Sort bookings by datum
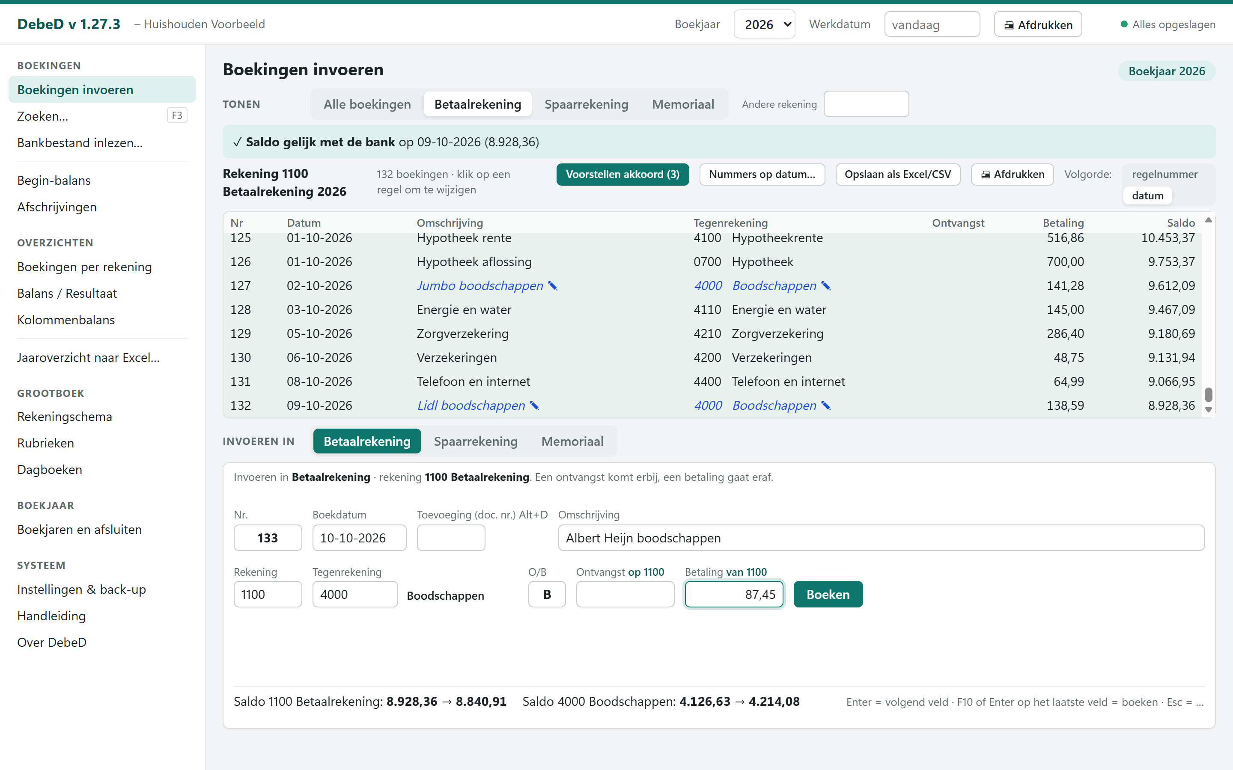This screenshot has width=1233, height=770. pyautogui.click(x=1147, y=195)
